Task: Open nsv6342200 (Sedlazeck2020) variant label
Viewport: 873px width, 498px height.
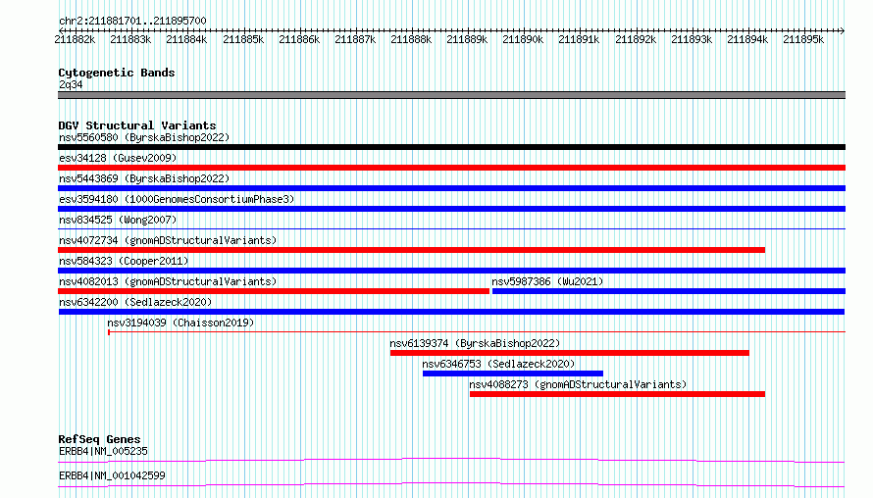Action: click(x=135, y=302)
